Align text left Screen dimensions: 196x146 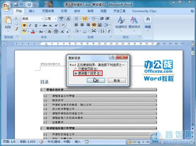pos(76,25)
